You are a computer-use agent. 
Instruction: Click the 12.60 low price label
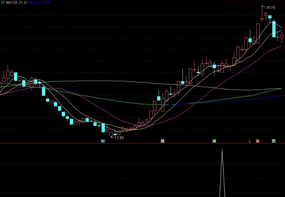[119, 137]
